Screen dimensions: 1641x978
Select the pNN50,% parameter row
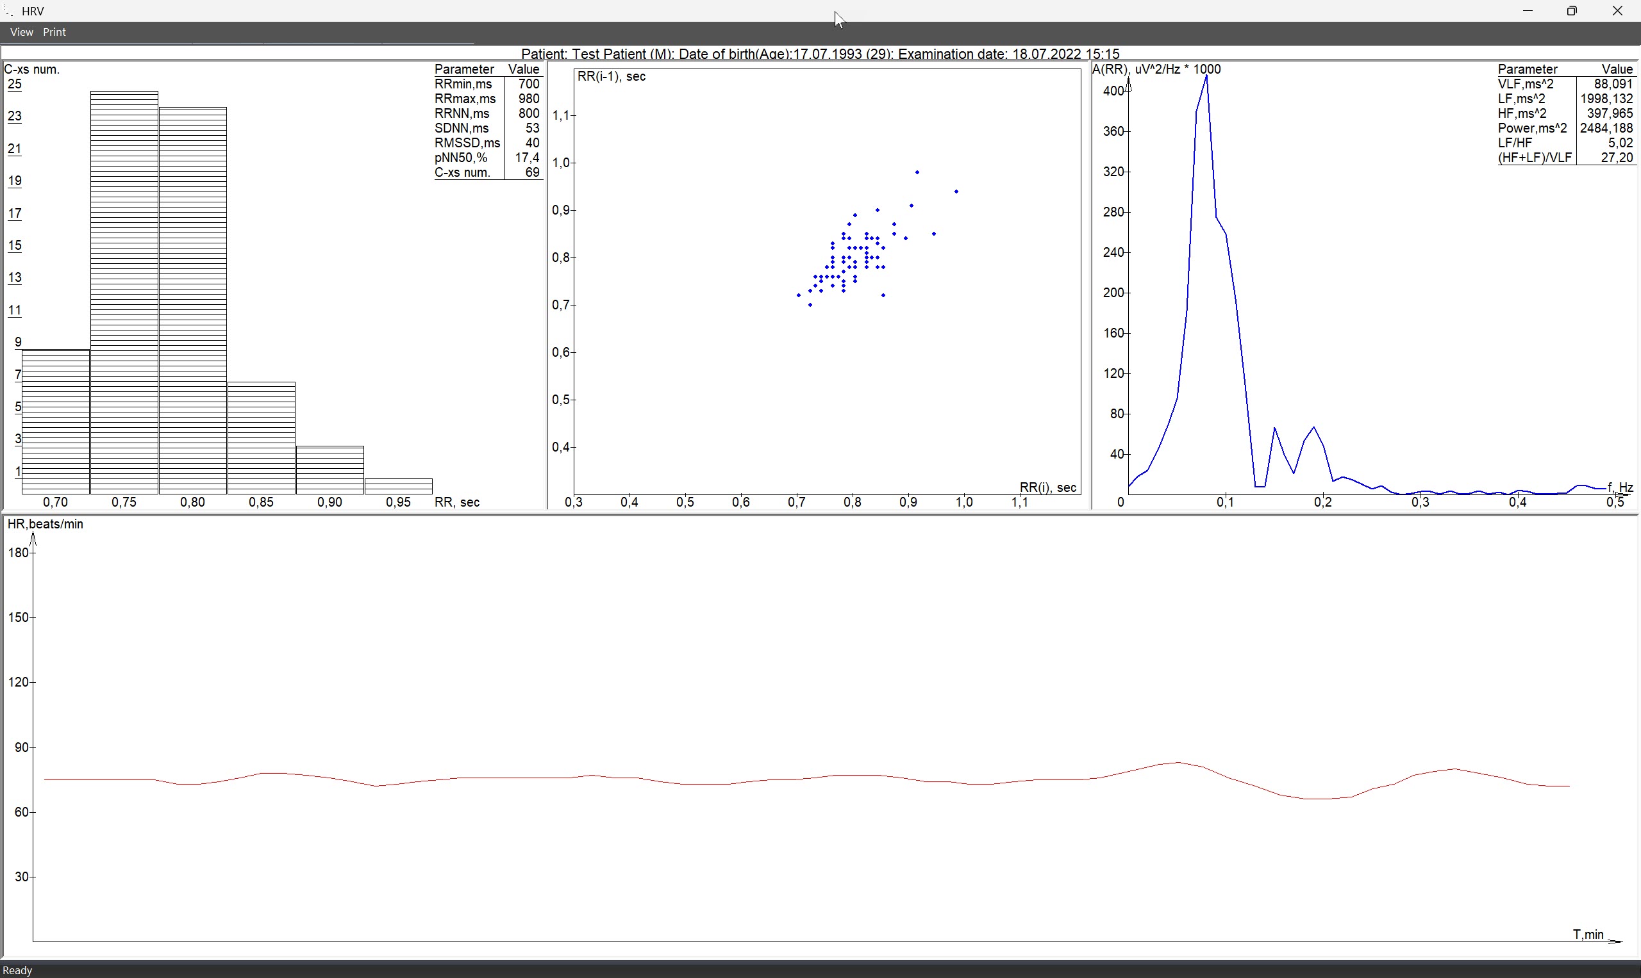coord(461,158)
